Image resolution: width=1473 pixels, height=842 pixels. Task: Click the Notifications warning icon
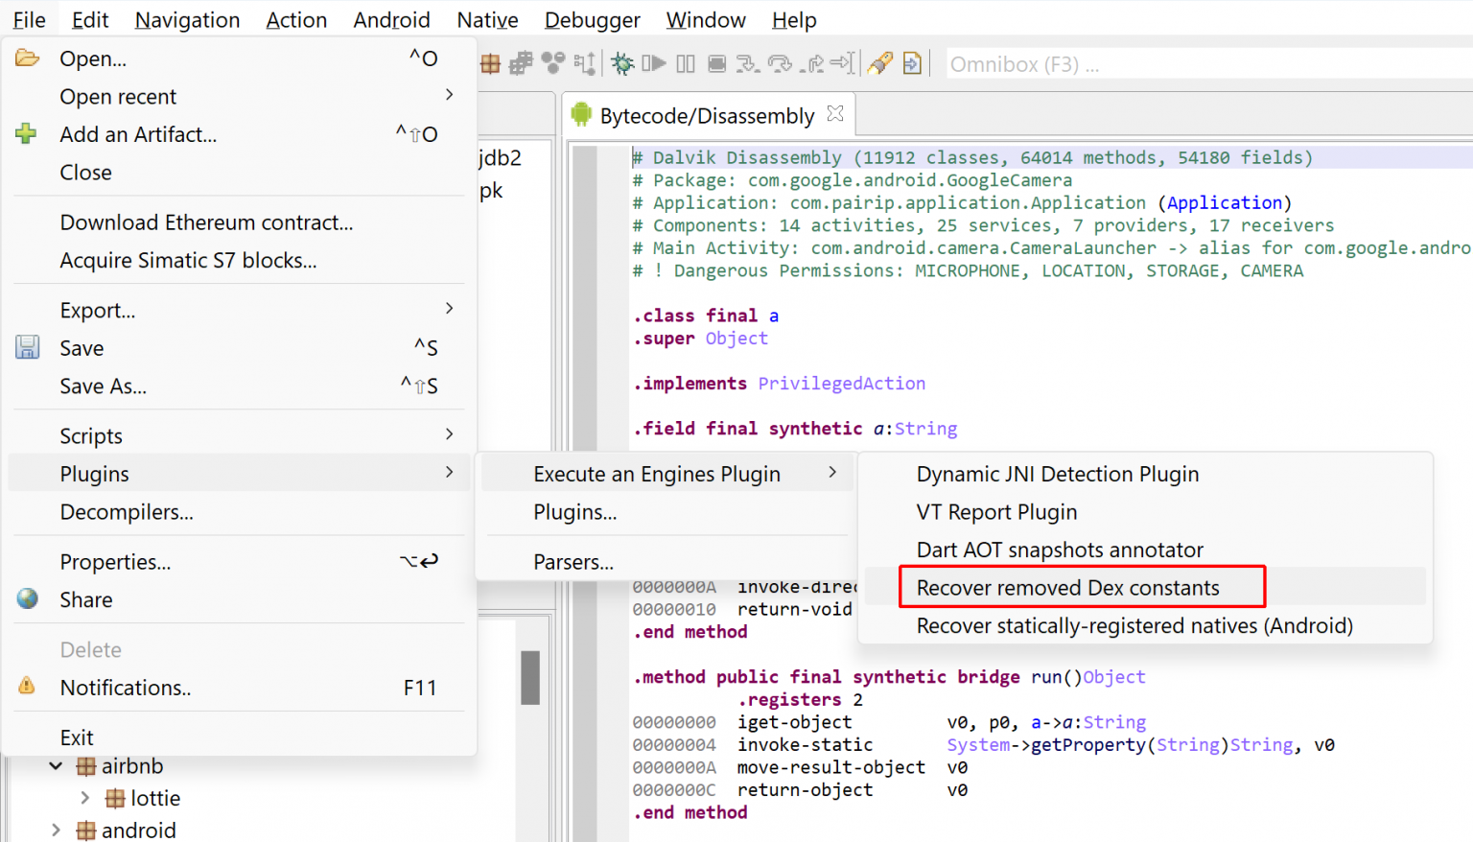point(27,687)
